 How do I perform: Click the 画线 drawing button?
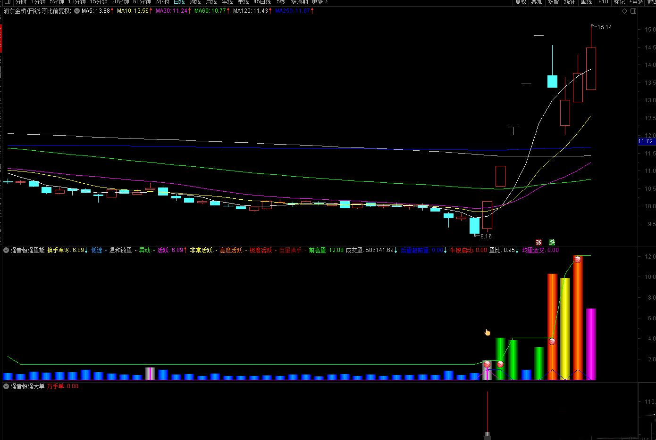click(586, 2)
